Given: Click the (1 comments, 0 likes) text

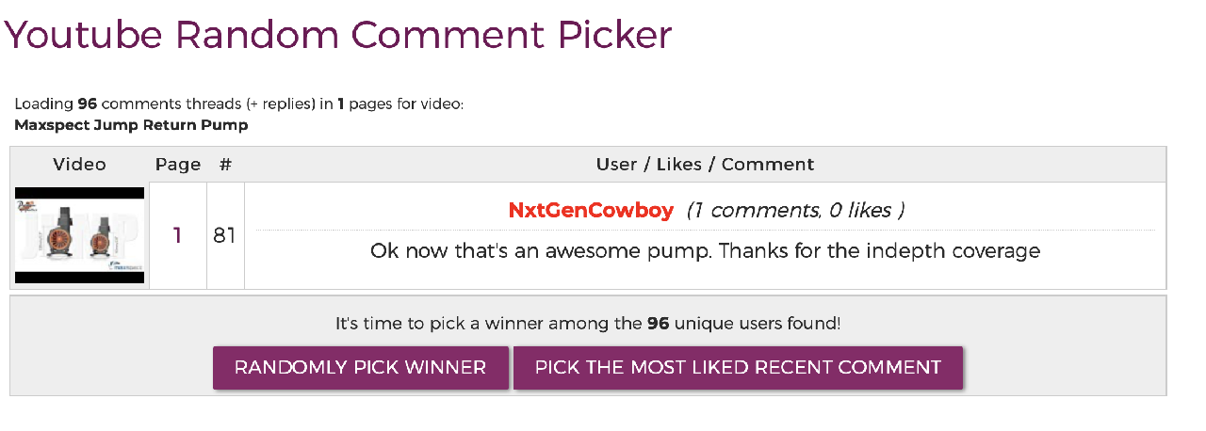Looking at the screenshot, I should pos(795,210).
